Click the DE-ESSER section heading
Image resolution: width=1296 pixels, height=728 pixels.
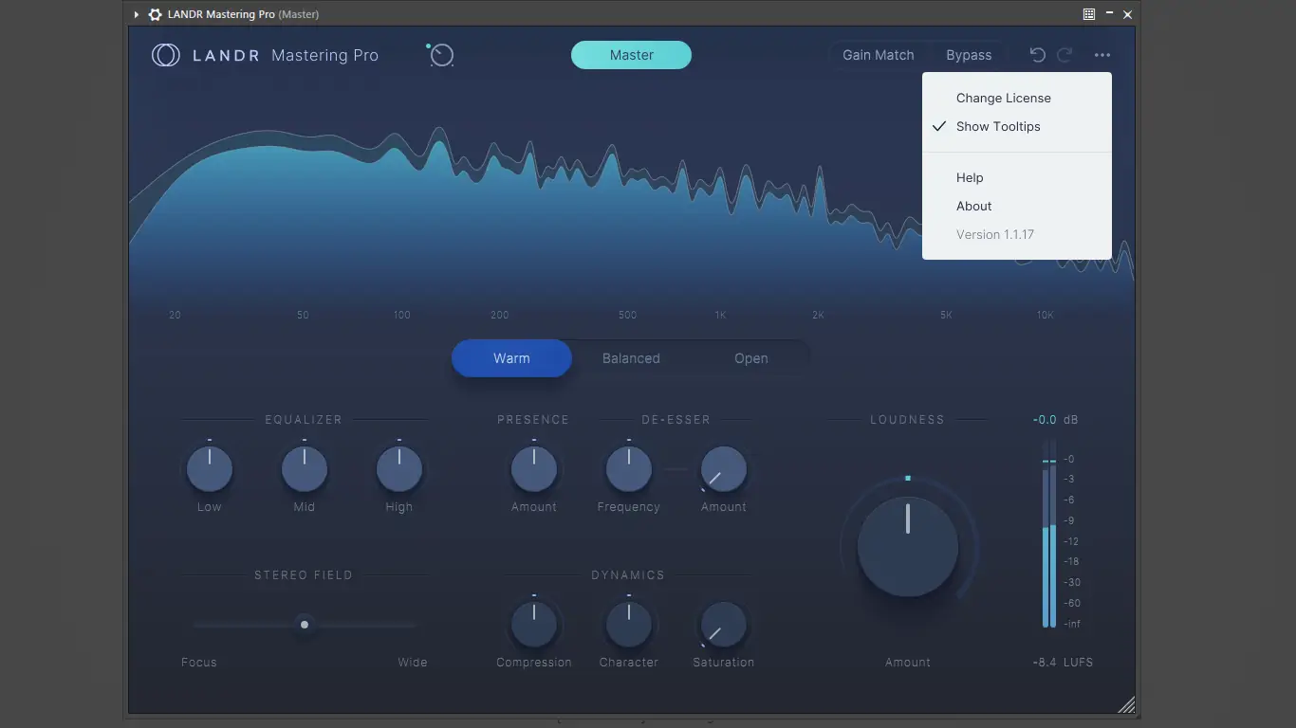pos(676,420)
